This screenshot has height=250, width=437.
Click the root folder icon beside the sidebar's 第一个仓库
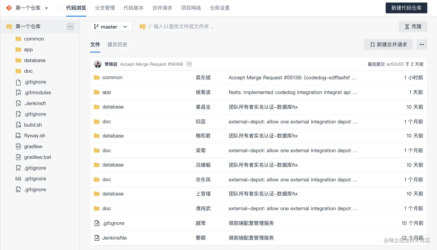[x=9, y=27]
